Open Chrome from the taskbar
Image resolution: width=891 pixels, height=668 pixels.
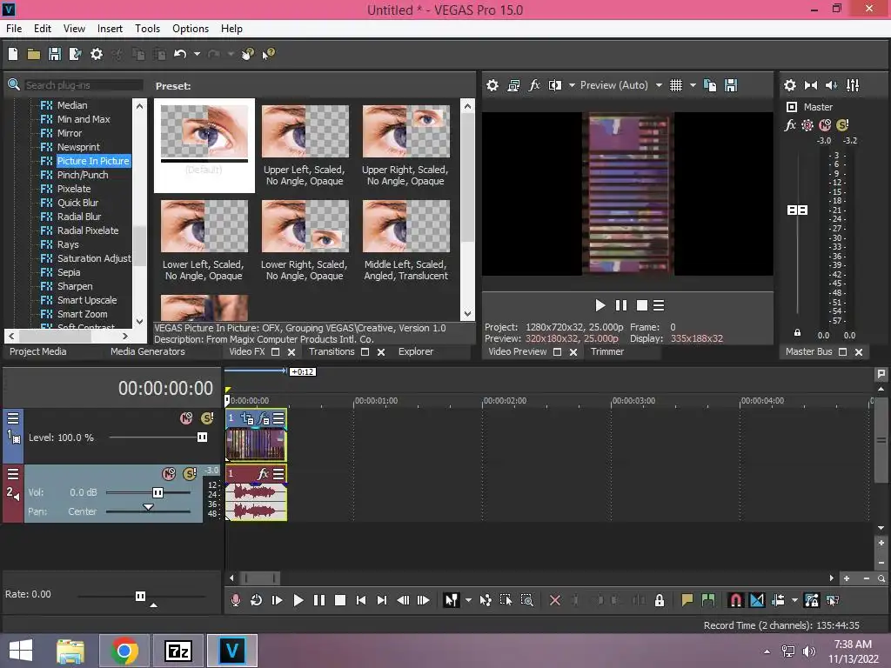click(124, 651)
